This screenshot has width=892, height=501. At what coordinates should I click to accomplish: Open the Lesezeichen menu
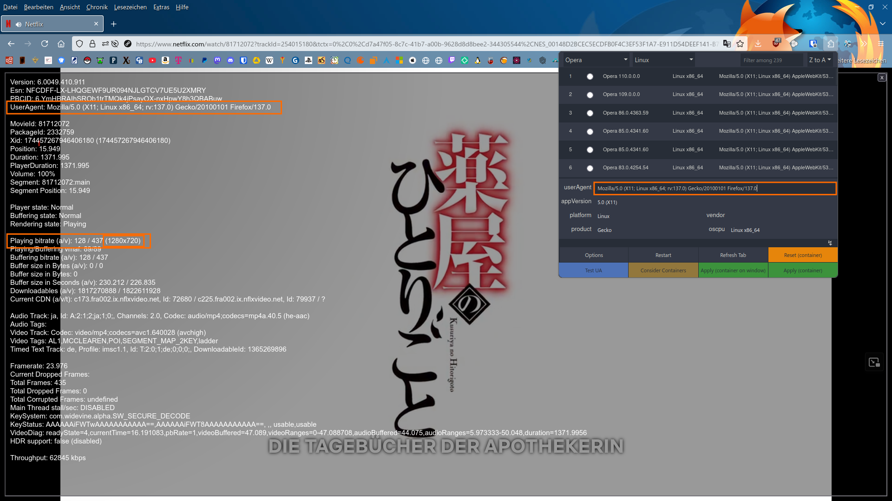(x=130, y=7)
